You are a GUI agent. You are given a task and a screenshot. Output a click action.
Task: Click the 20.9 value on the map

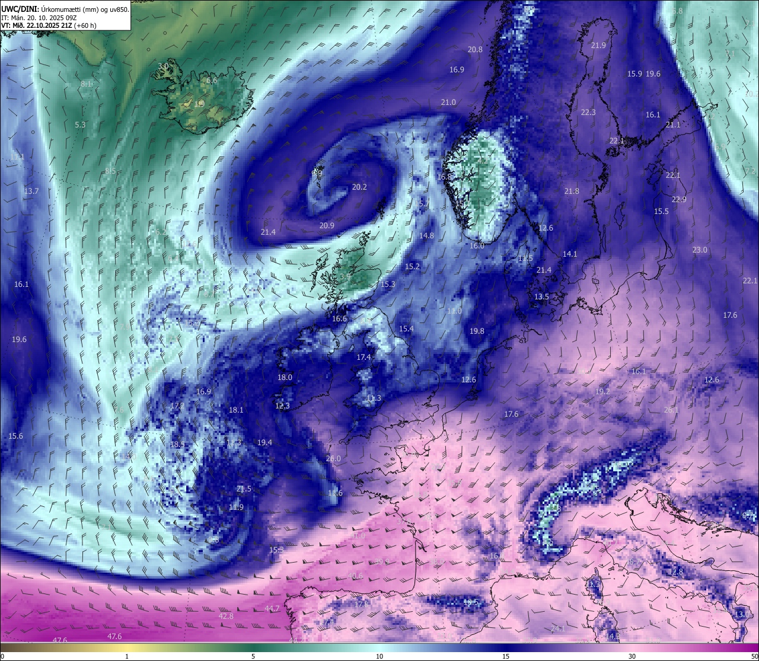327,225
